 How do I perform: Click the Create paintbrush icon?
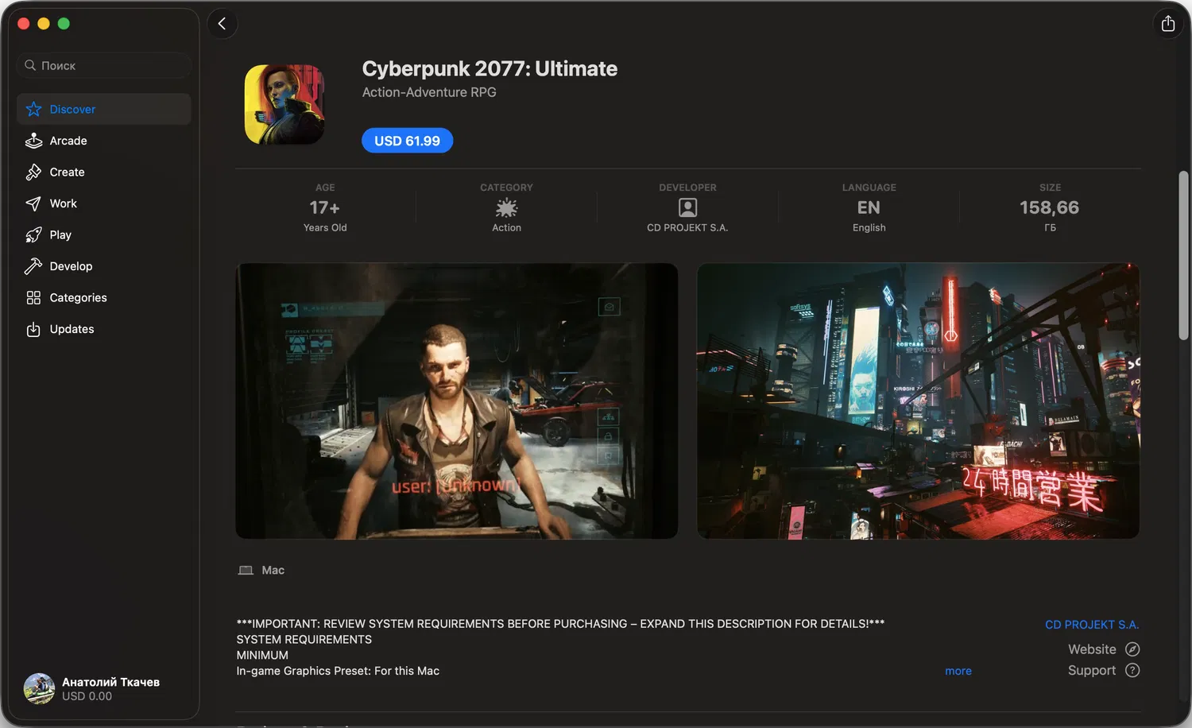(x=33, y=172)
